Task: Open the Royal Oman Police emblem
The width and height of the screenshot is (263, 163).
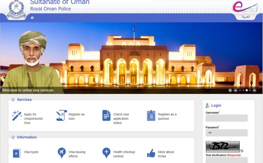Action: pyautogui.click(x=17, y=10)
